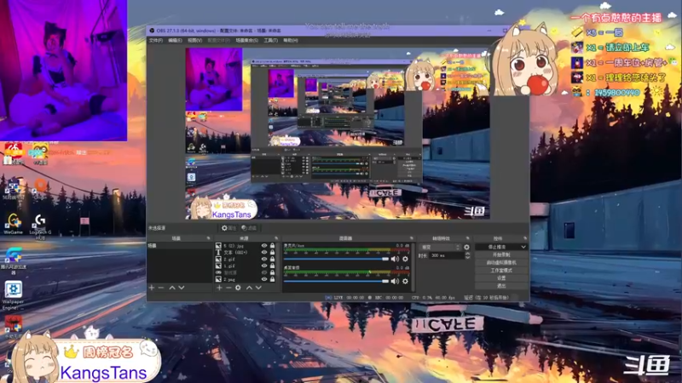Open 桌面音频 audio settings gear
The width and height of the screenshot is (682, 383).
pyautogui.click(x=406, y=281)
